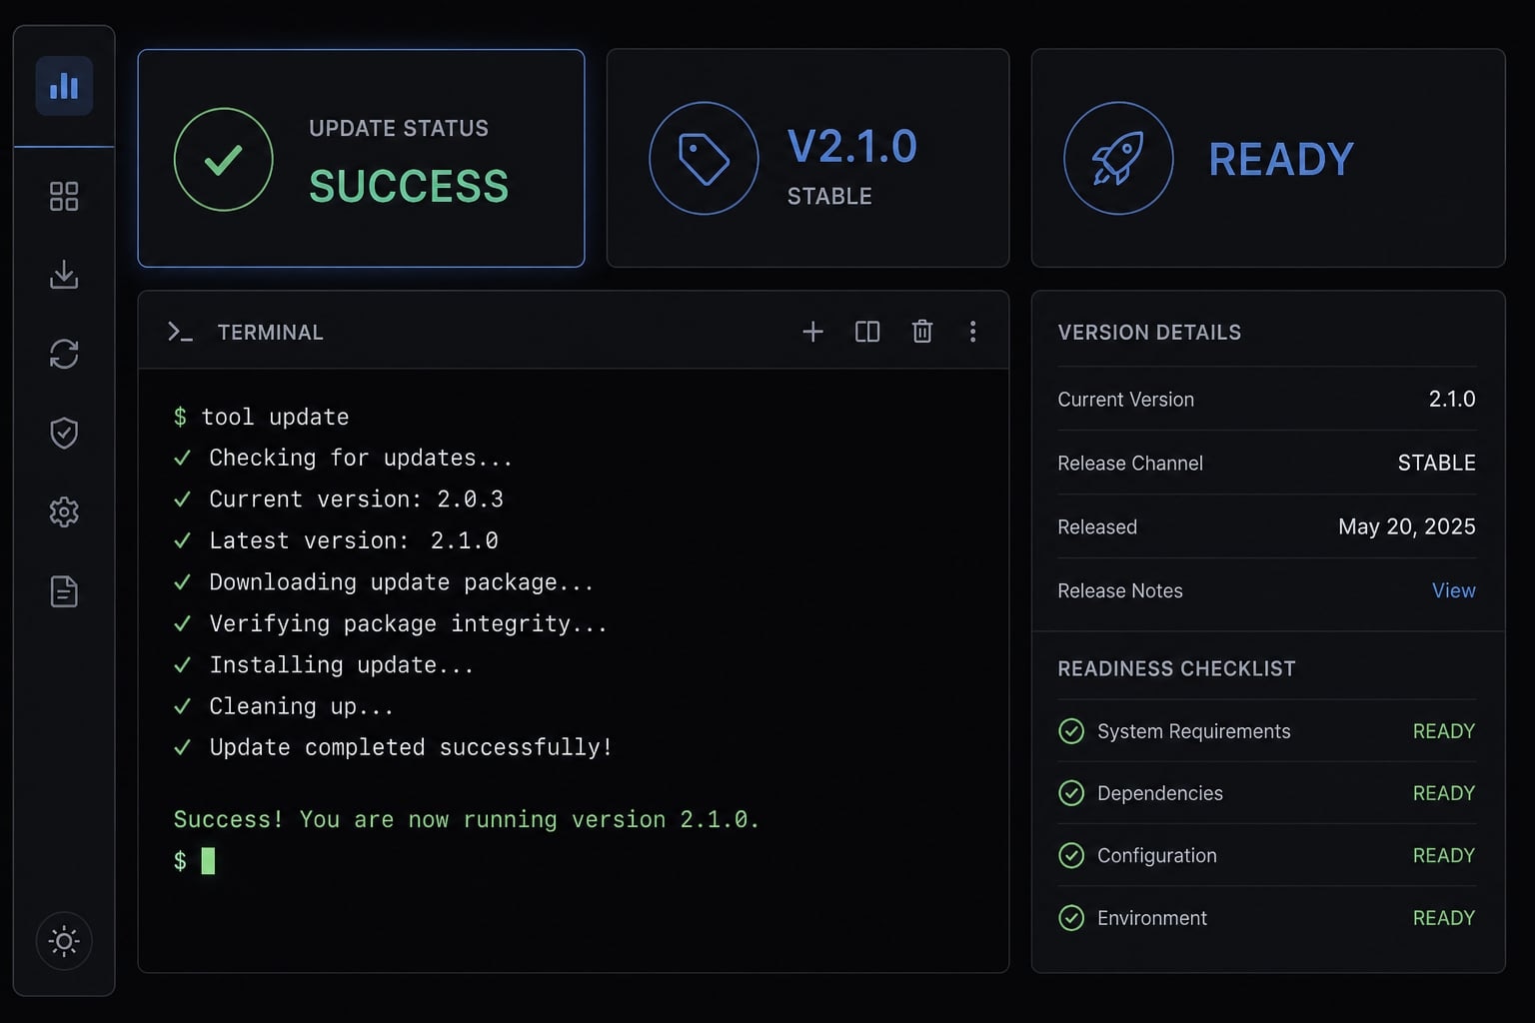Click the green checkmark circle in Update Status
The height and width of the screenshot is (1023, 1535).
pos(223,159)
